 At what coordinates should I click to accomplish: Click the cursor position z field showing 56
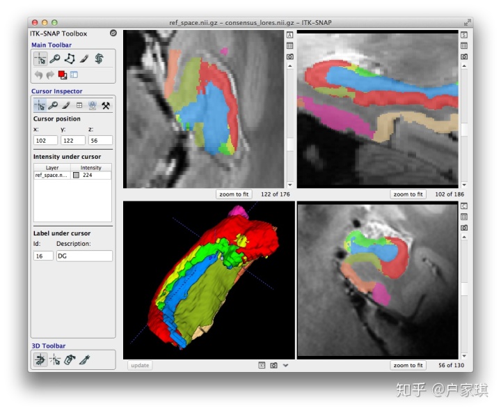(101, 141)
